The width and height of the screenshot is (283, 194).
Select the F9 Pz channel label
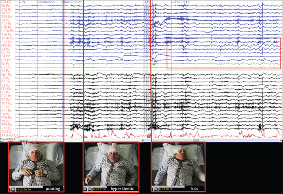coord(6,114)
